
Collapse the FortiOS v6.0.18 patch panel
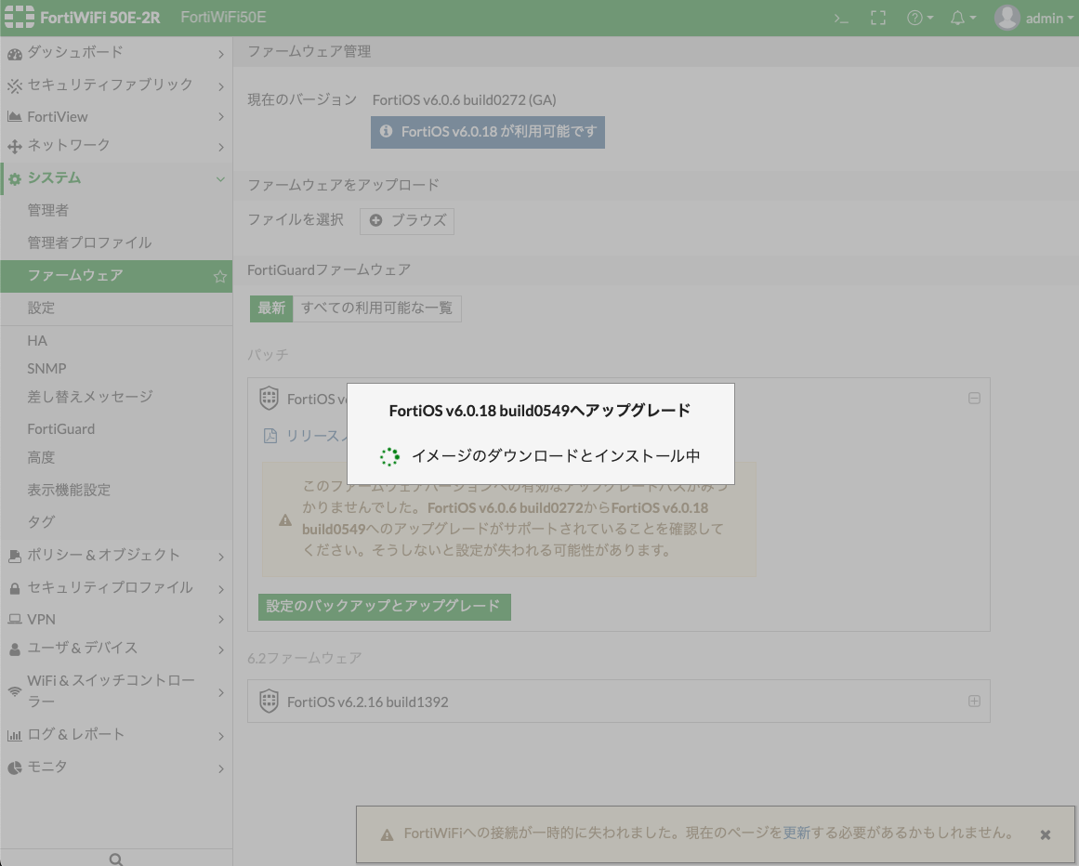coord(974,398)
